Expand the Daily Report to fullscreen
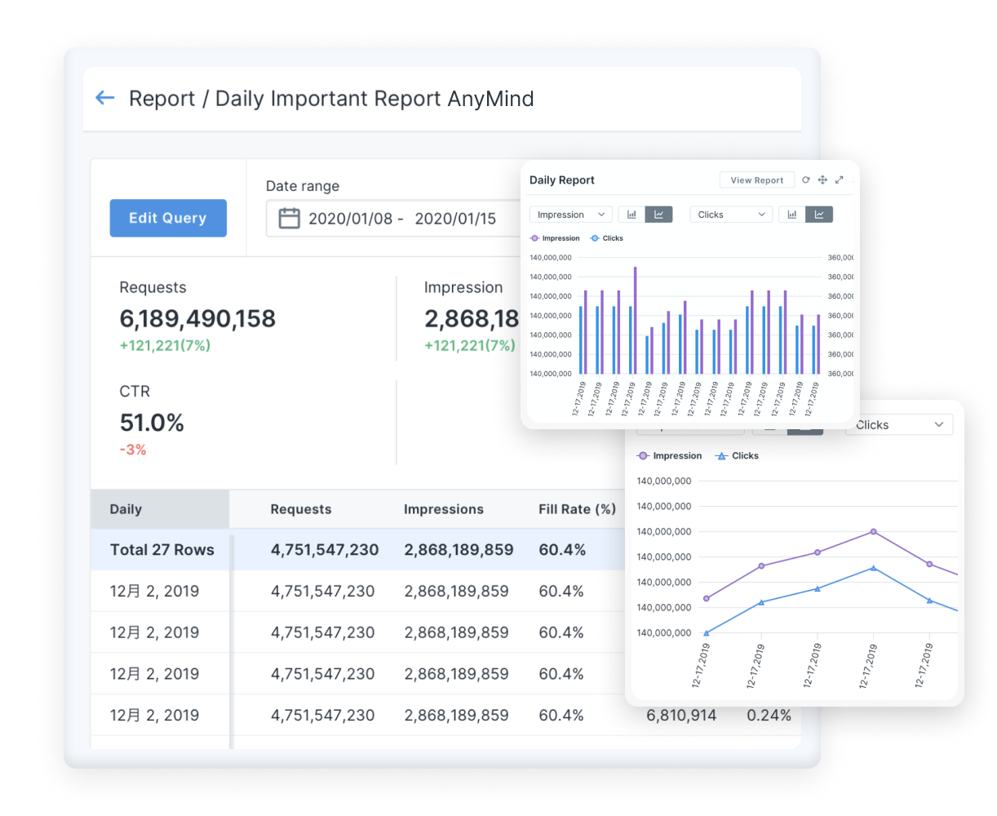Screen dimensions: 997x816 839,180
